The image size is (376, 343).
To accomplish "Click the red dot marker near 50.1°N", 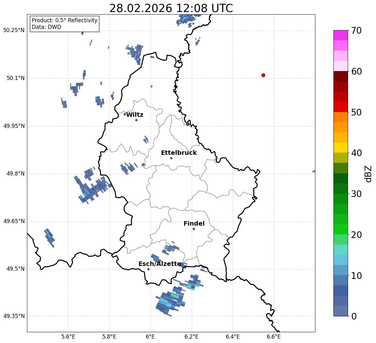I will point(263,75).
